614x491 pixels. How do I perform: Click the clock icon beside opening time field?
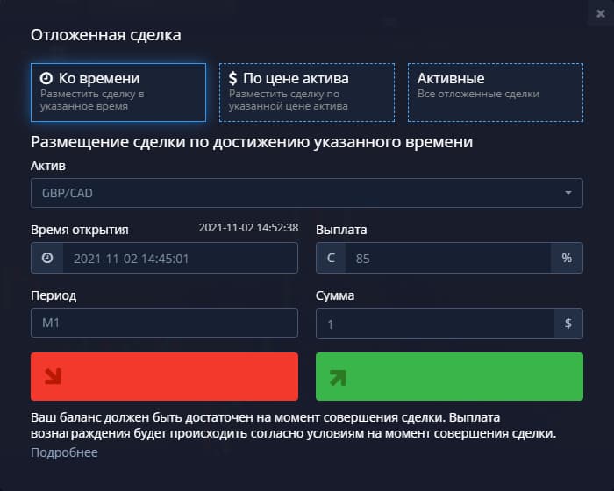46,259
